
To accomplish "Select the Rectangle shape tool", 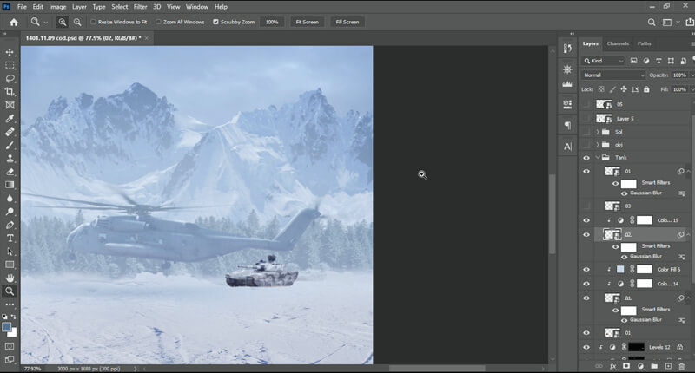I will click(10, 265).
